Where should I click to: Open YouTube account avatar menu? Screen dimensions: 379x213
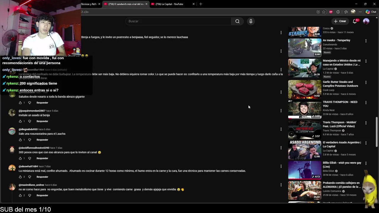(x=366, y=21)
